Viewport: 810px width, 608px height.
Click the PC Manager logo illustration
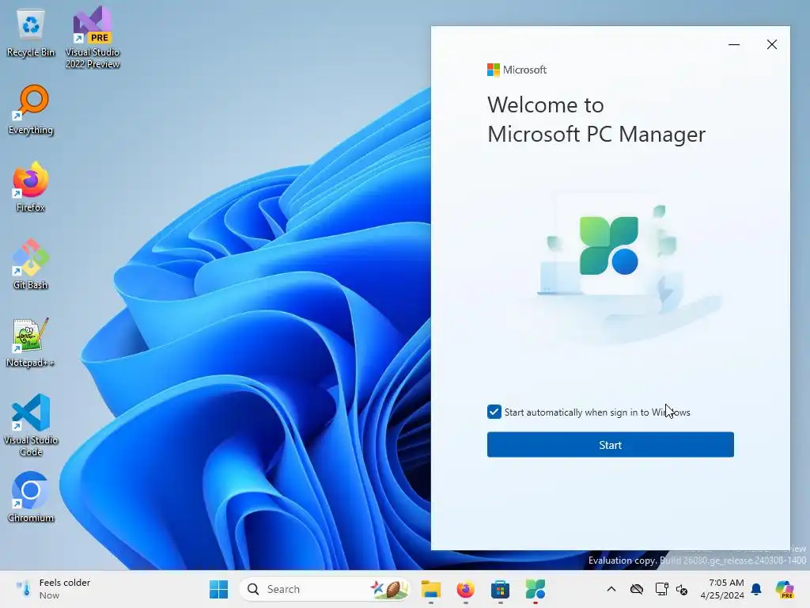pos(609,245)
